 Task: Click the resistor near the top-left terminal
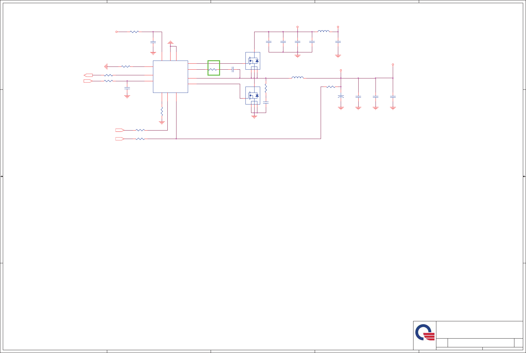(134, 32)
